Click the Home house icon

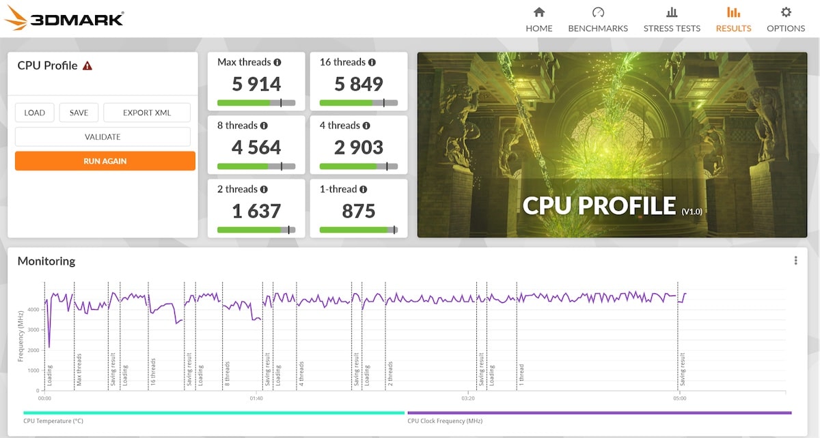tap(538, 12)
